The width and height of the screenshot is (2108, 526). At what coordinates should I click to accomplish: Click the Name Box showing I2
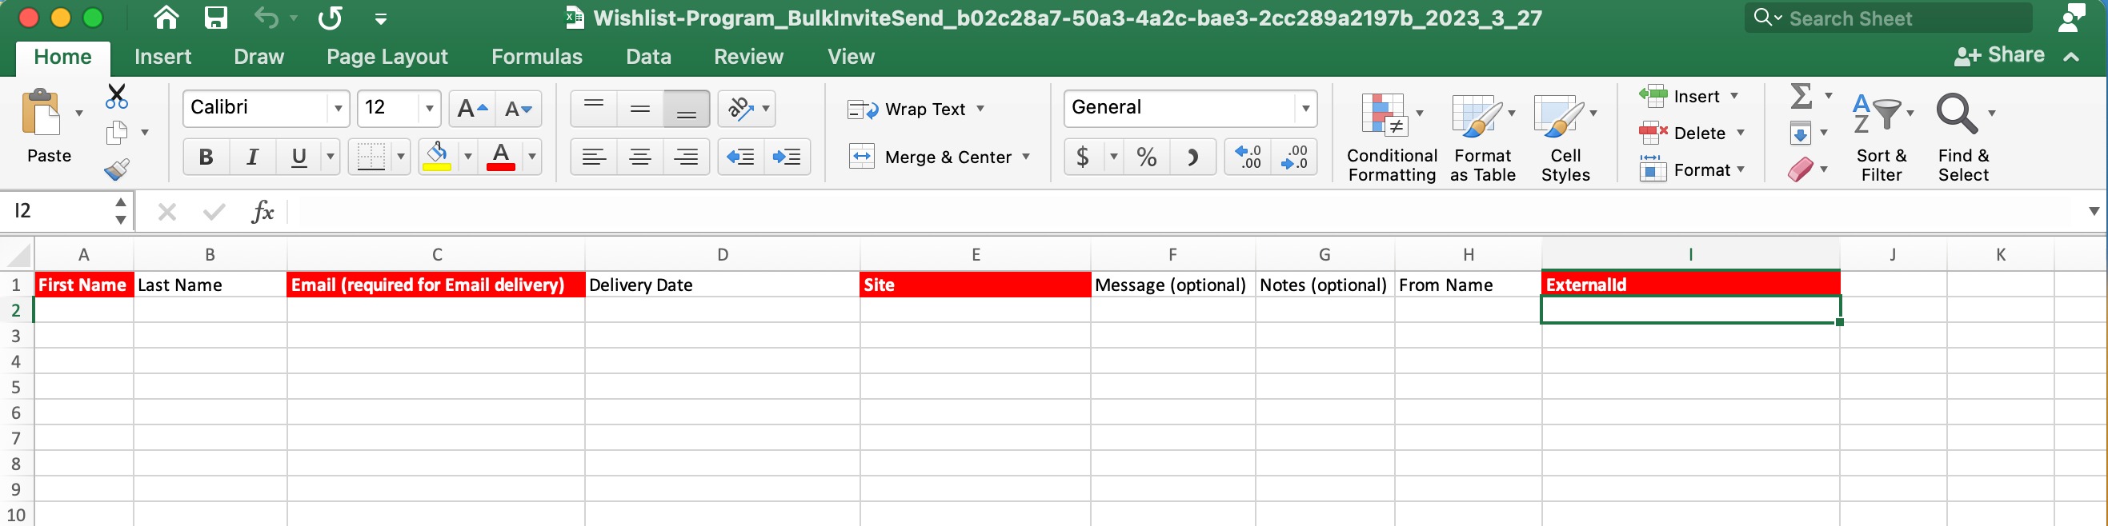(58, 212)
